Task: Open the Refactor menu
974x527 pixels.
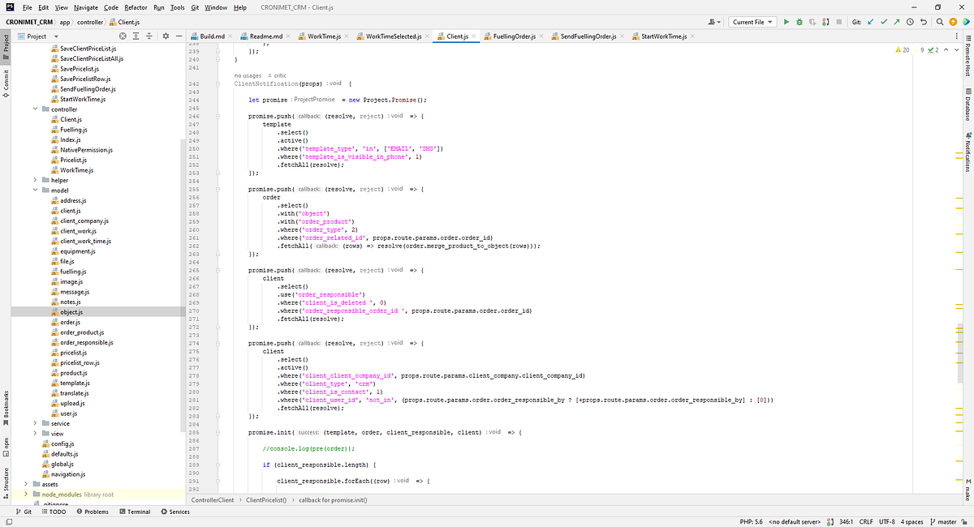Action: (x=136, y=7)
